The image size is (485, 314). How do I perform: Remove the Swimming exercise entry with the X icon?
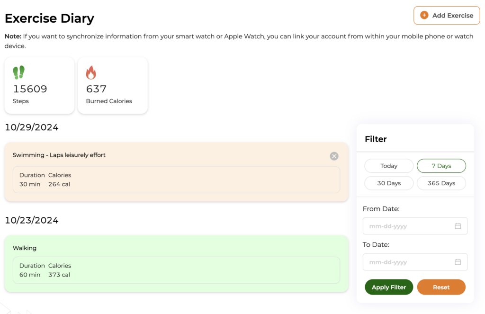334,156
